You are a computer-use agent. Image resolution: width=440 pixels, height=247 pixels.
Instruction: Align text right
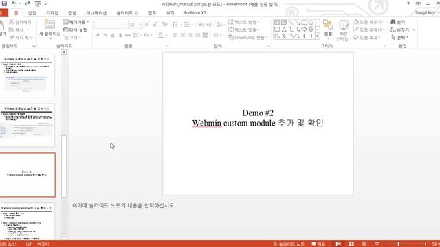pos(190,35)
